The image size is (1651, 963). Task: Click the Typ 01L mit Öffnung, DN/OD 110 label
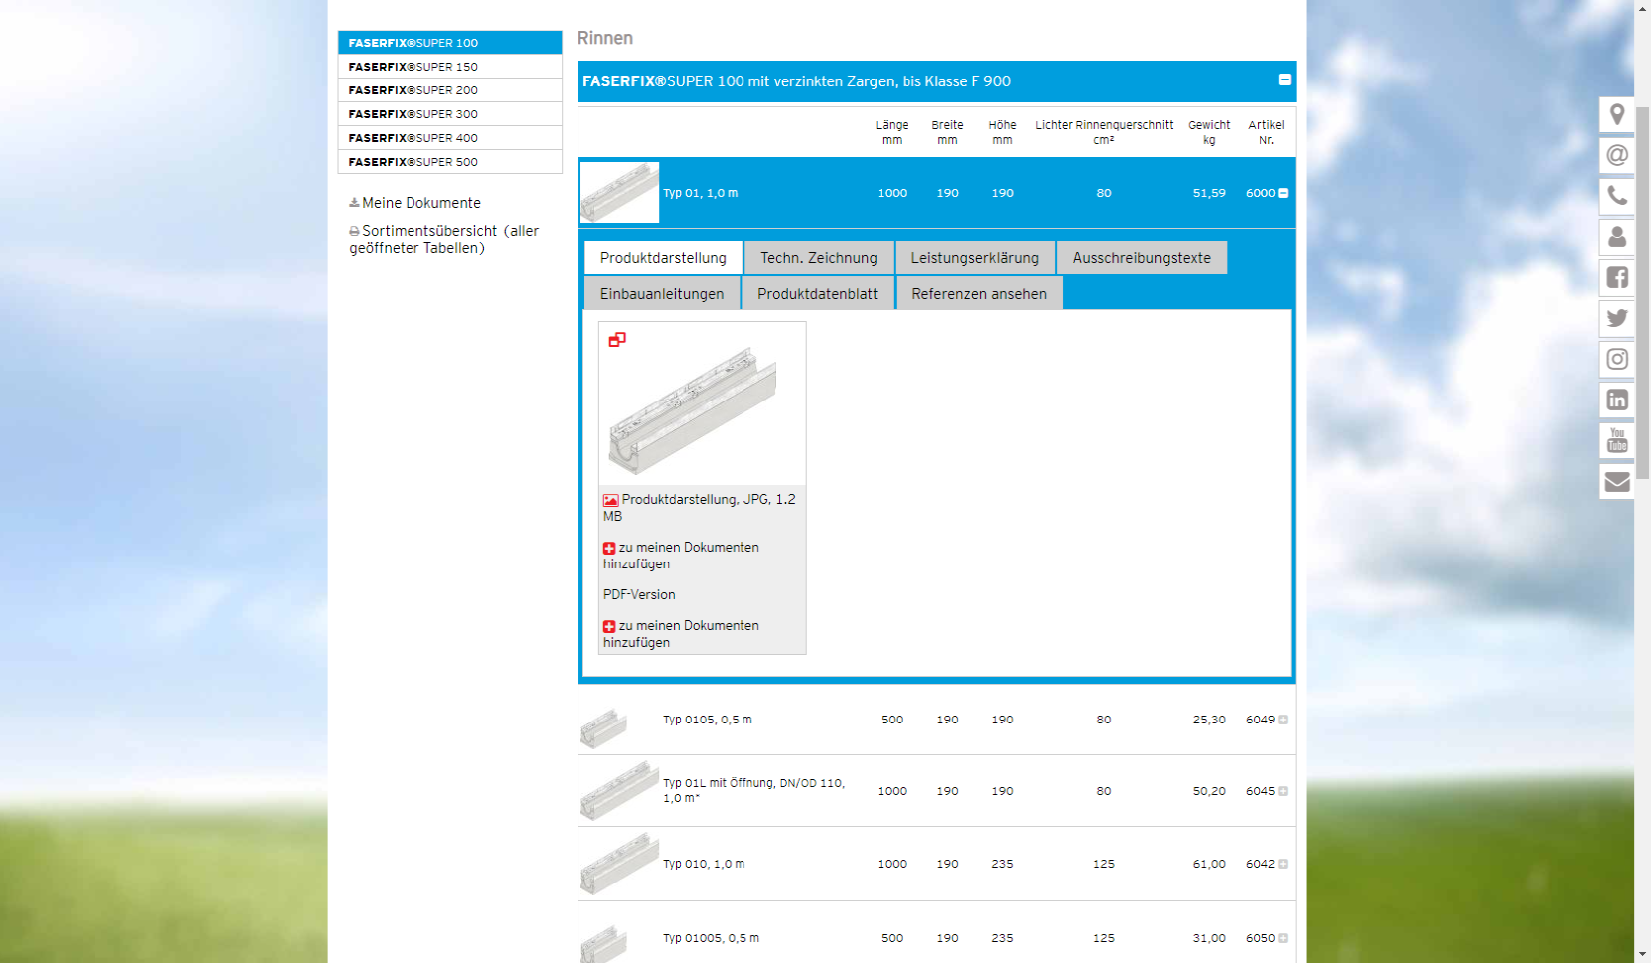tap(754, 791)
